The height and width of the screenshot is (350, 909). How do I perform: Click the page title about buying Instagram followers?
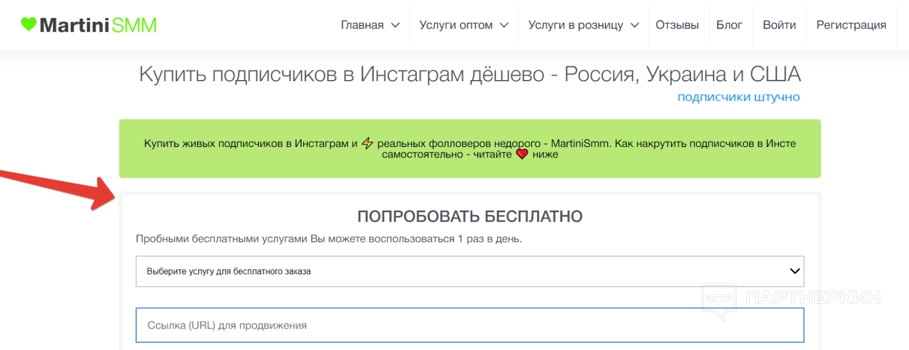pos(470,74)
